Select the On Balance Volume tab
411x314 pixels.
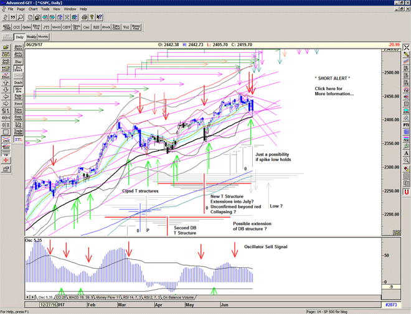coord(178,297)
